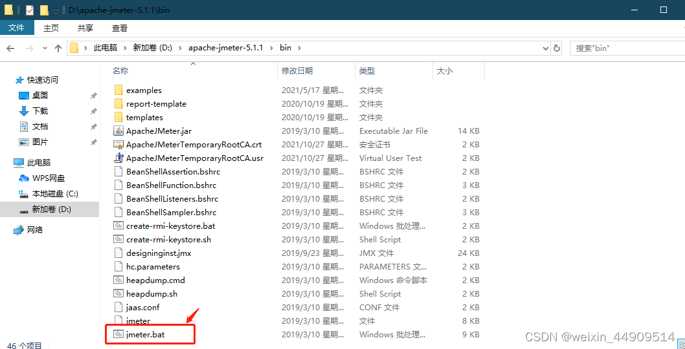
Task: Click the Quick access star icon
Action: (19, 80)
